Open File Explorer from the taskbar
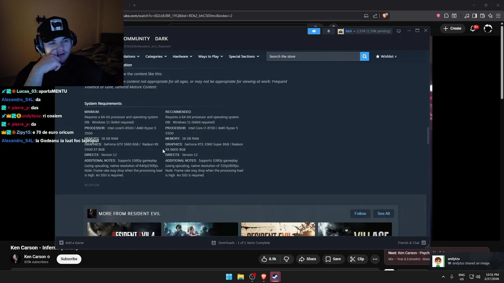This screenshot has width=504, height=283. point(241,277)
